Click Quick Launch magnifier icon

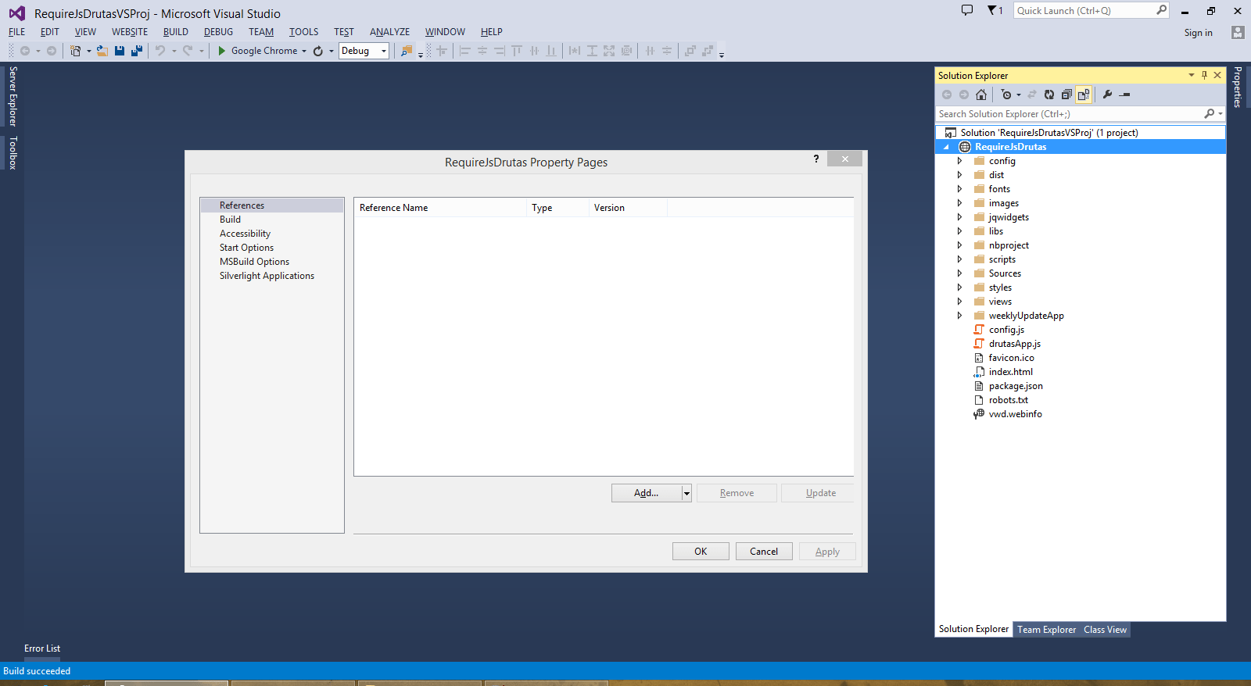1162,10
